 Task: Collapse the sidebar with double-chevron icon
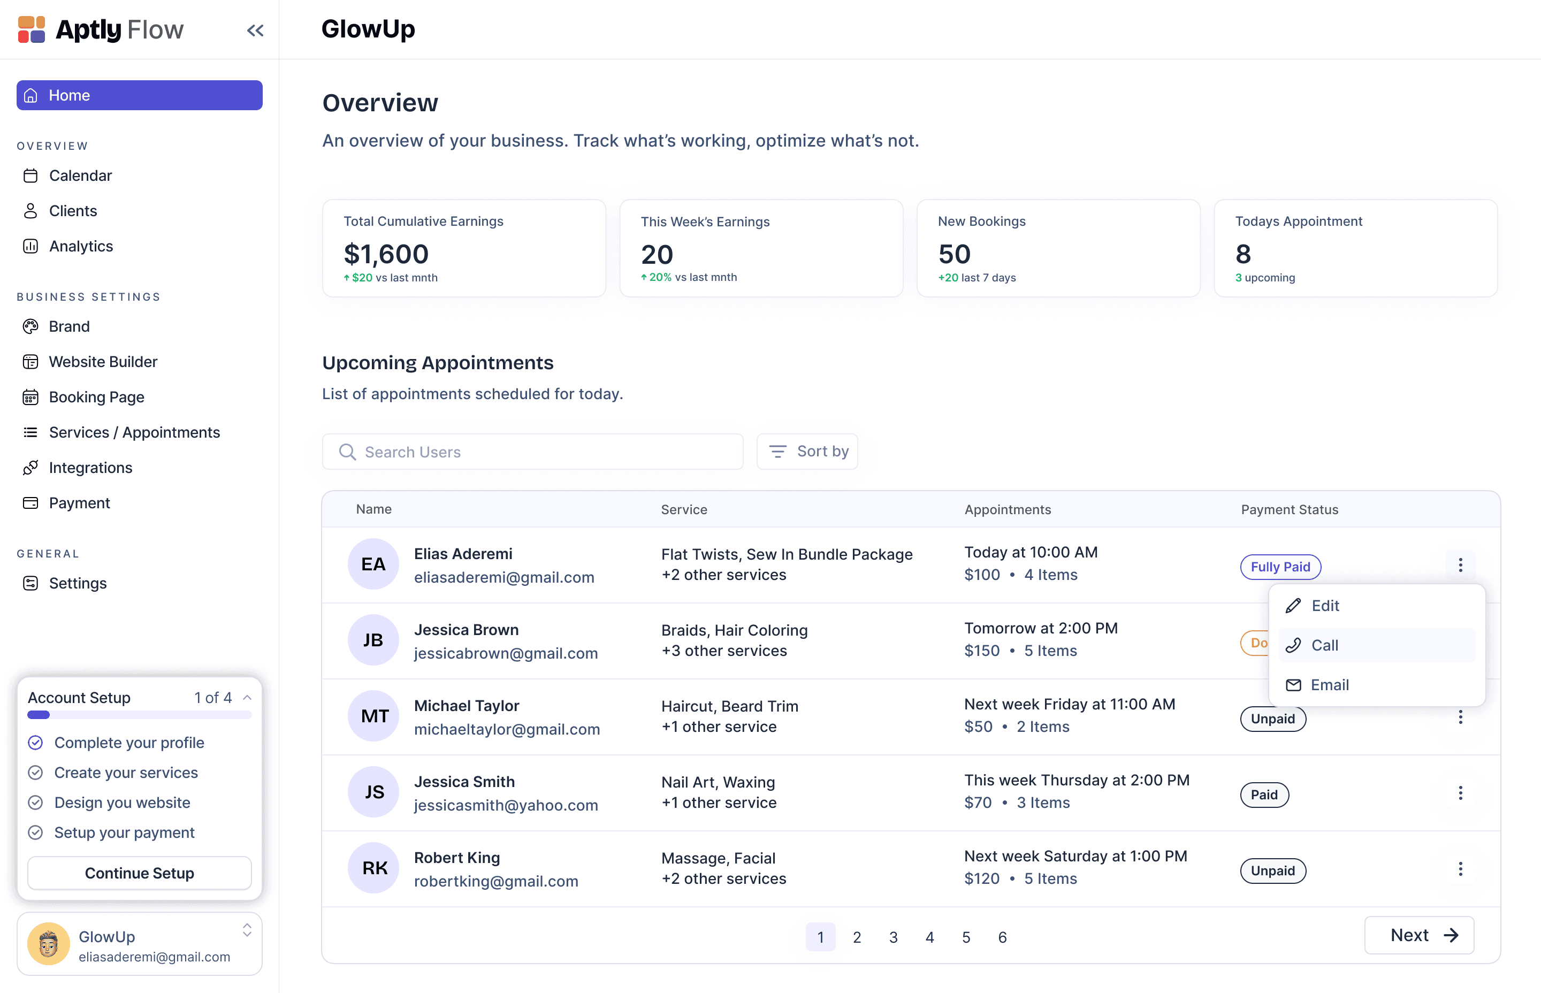(x=255, y=30)
